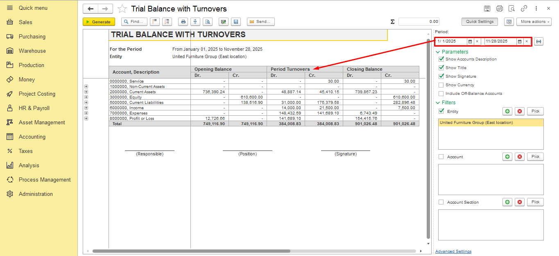Click the toolbar print icon beside Find
The height and width of the screenshot is (256, 559).
point(183,22)
